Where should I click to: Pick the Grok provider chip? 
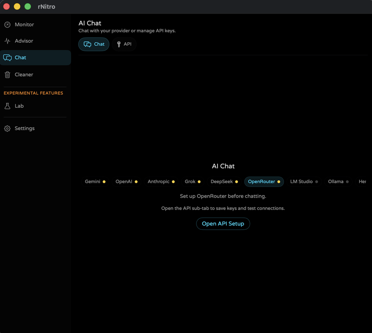[193, 182]
